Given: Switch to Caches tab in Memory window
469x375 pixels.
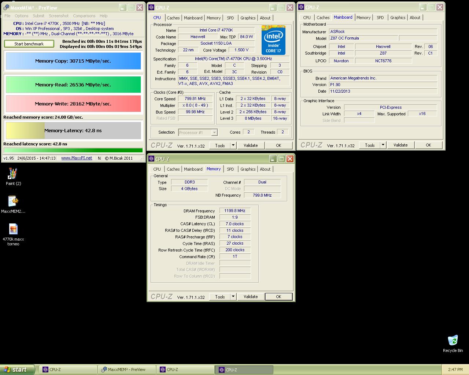Looking at the screenshot, I should tap(173, 169).
